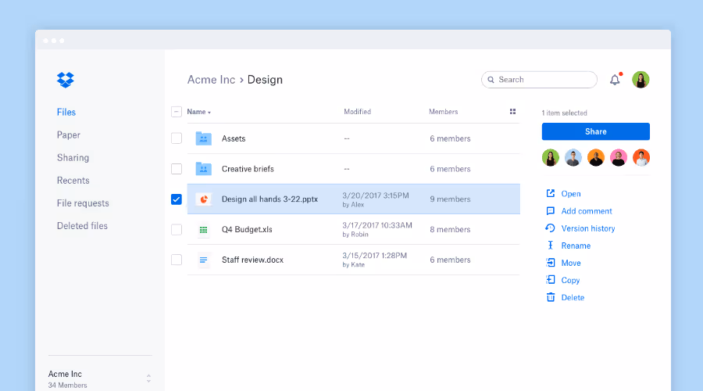The height and width of the screenshot is (391, 703).
Task: Click 8 members in Q4 Budget row
Action: click(450, 229)
